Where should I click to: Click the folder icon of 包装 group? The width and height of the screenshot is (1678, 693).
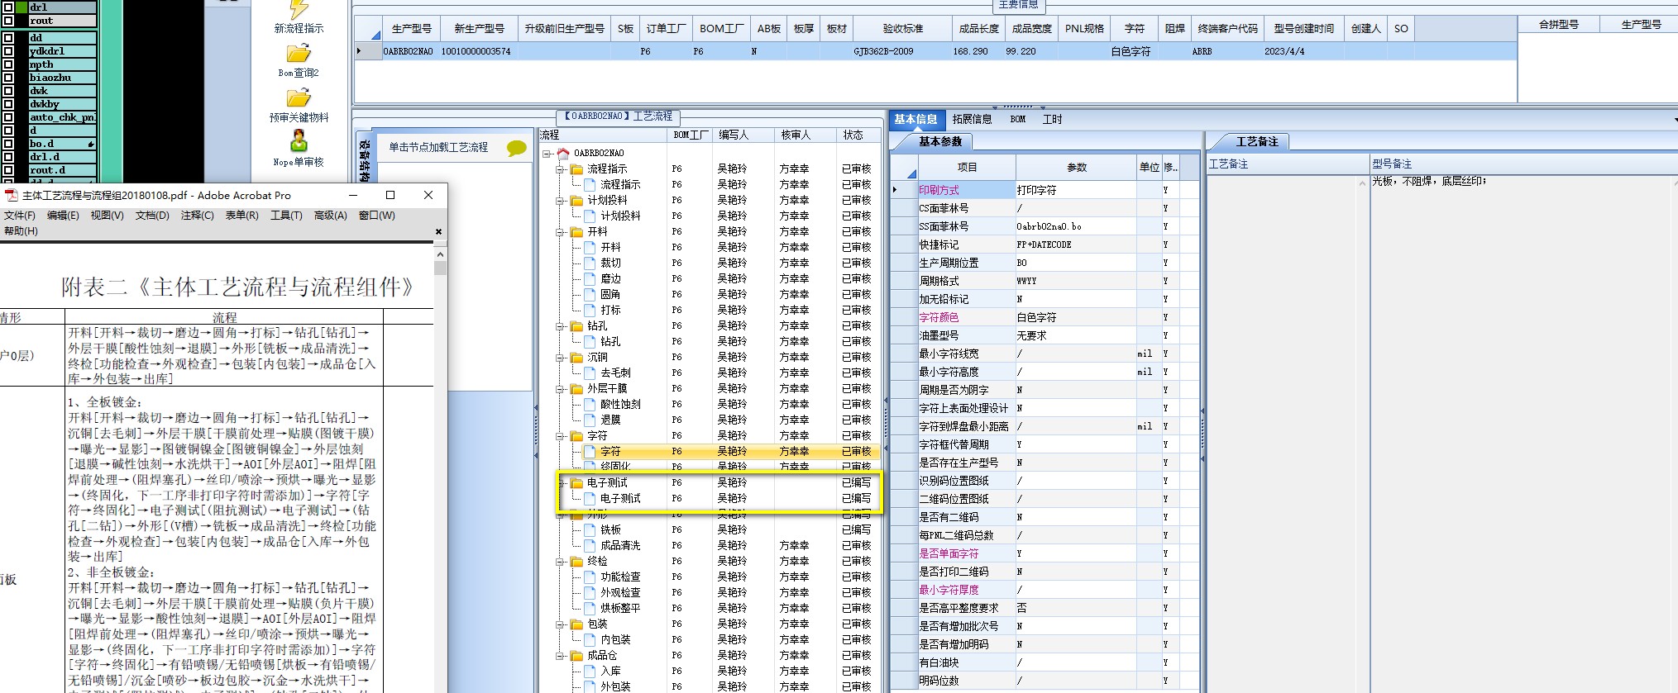point(576,624)
